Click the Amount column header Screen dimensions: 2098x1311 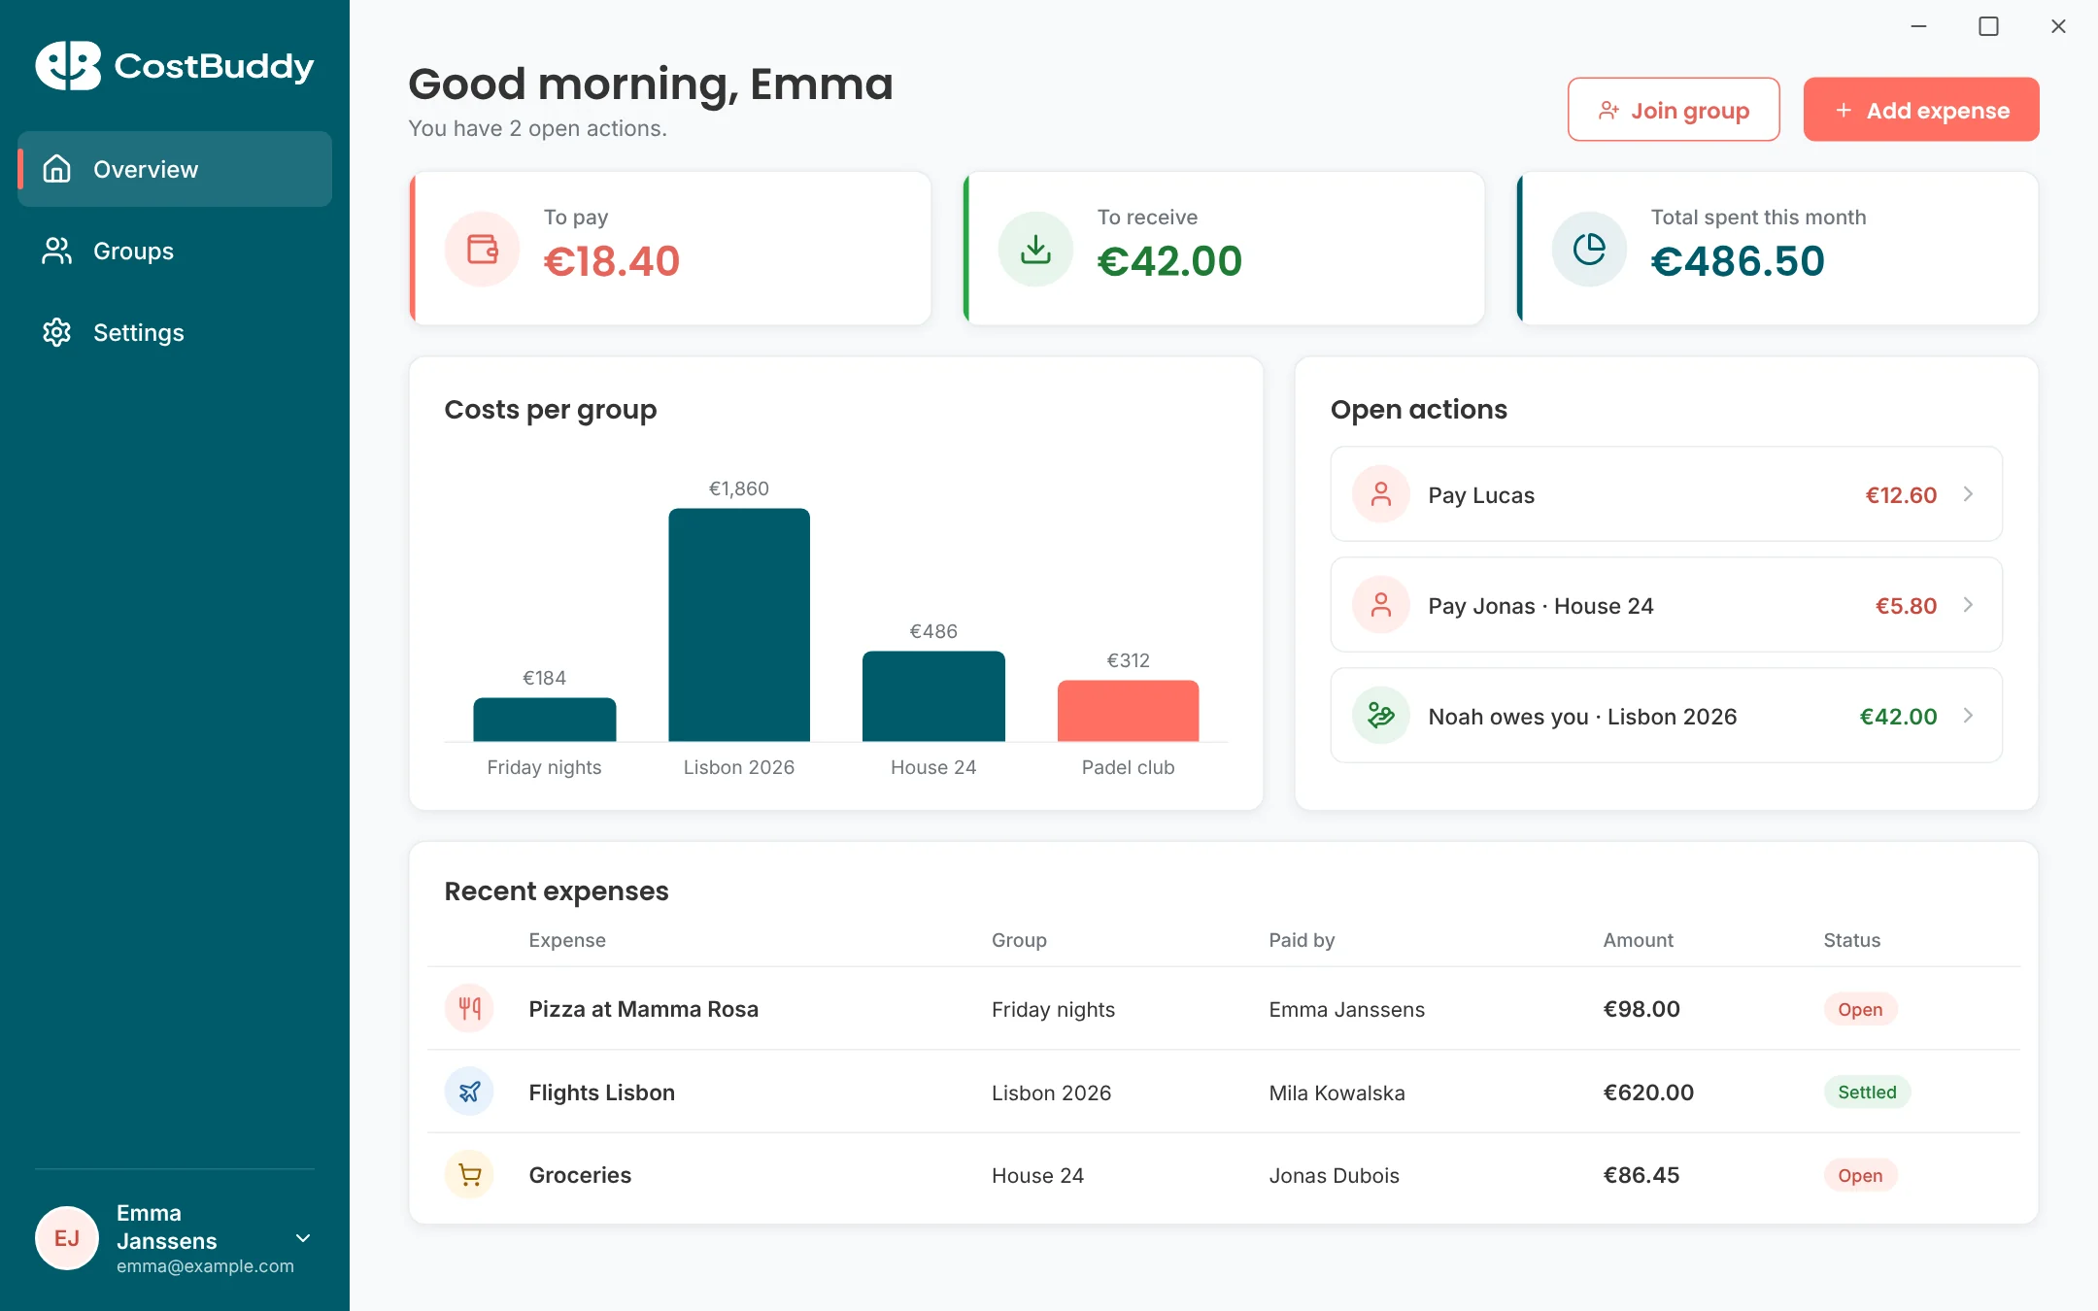tap(1638, 940)
